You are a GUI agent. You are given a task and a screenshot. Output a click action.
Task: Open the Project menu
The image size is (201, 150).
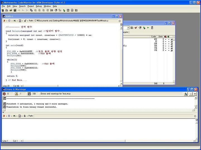[x=31, y=6]
